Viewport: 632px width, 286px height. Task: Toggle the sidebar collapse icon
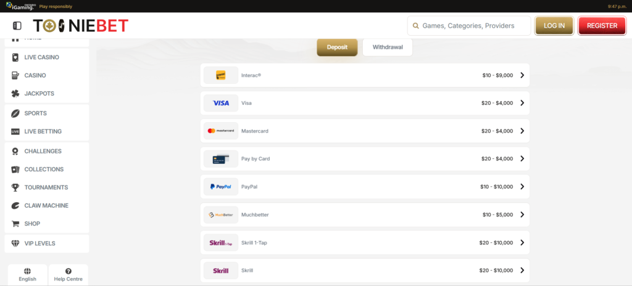pos(17,26)
